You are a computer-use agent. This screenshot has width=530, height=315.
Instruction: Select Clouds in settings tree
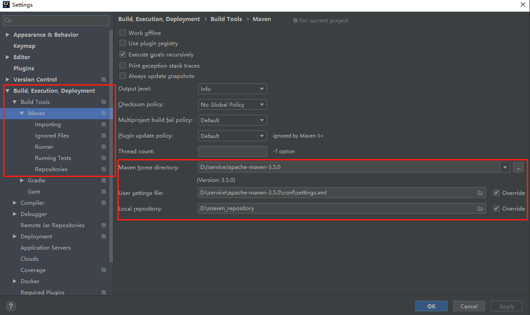(30, 259)
